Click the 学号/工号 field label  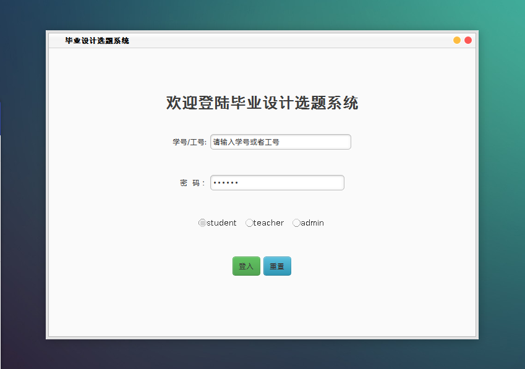click(189, 142)
